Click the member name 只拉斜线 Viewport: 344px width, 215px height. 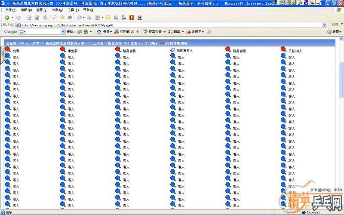295,51
